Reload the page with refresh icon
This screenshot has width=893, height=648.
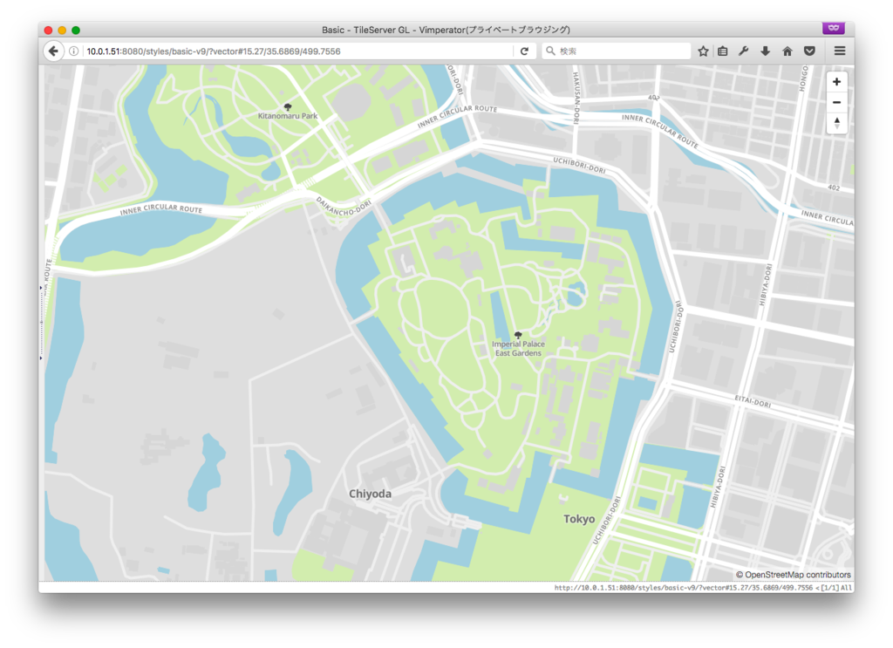click(524, 51)
